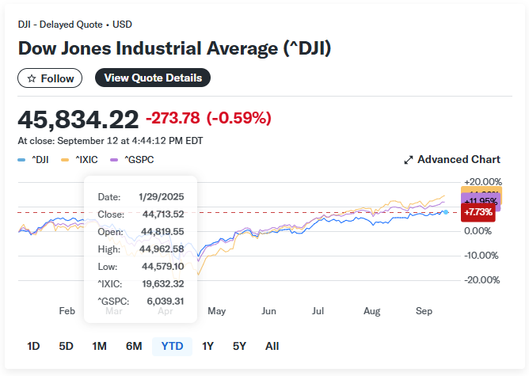Click the blue end-point dot on chart
529x376 pixels.
[446, 212]
